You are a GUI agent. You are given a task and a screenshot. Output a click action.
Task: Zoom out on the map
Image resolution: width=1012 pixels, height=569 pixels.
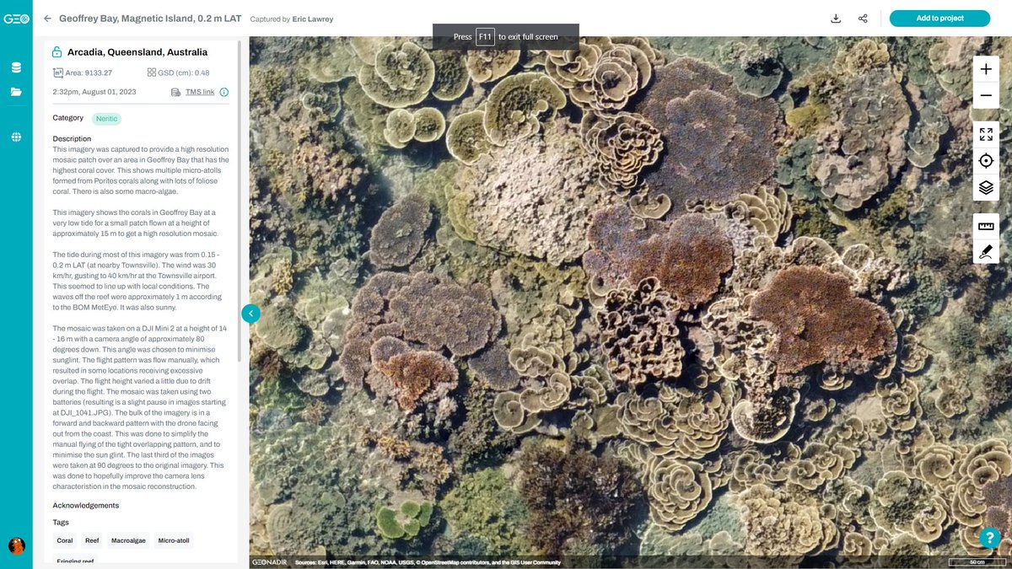coord(986,96)
